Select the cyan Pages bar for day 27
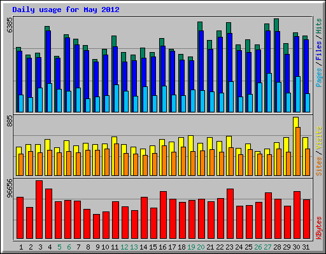The height and width of the screenshot is (254, 326). coord(269,93)
